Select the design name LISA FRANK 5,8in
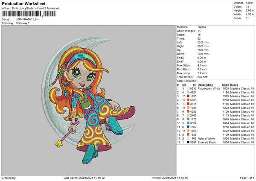Screen dimensions: 256x181 click(27, 19)
